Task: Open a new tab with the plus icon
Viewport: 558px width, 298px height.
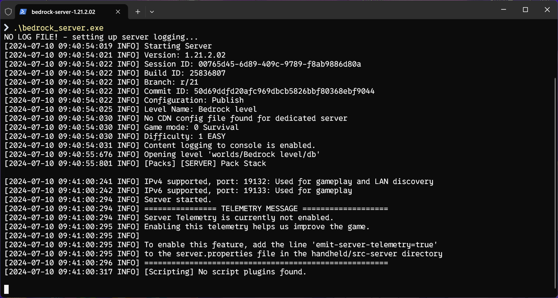Action: coord(138,12)
